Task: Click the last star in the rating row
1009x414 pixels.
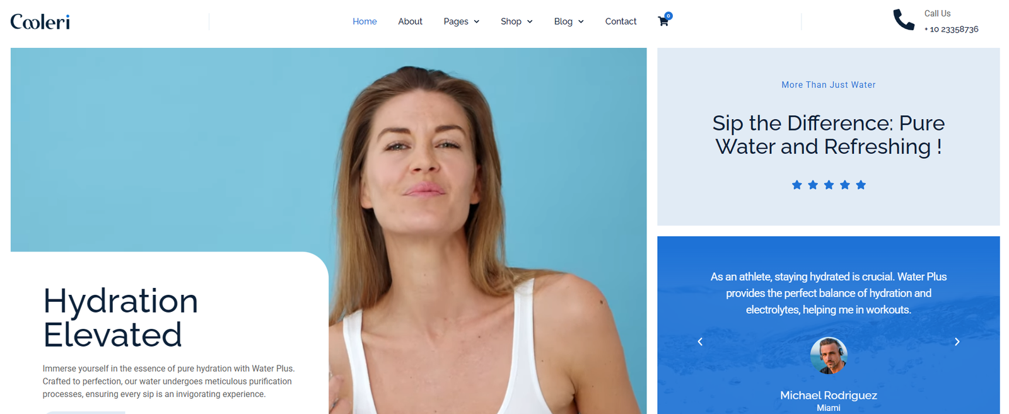Action: click(861, 185)
